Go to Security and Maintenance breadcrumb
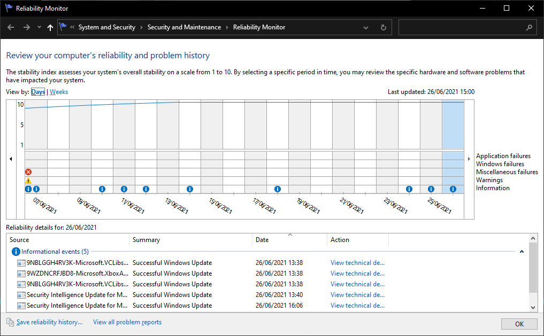 coord(184,27)
